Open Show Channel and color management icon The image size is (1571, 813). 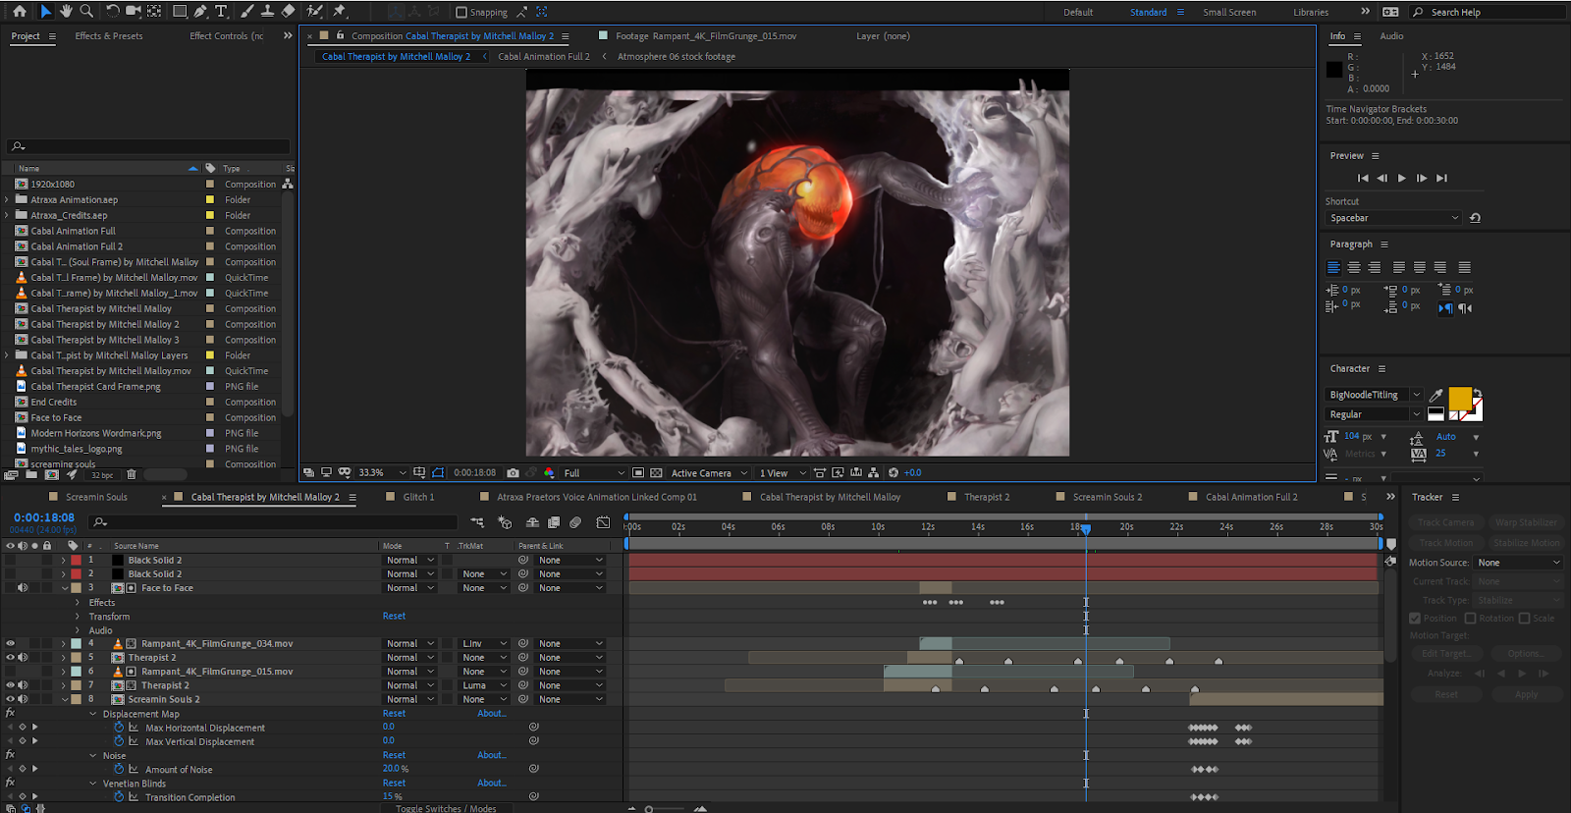pos(549,473)
